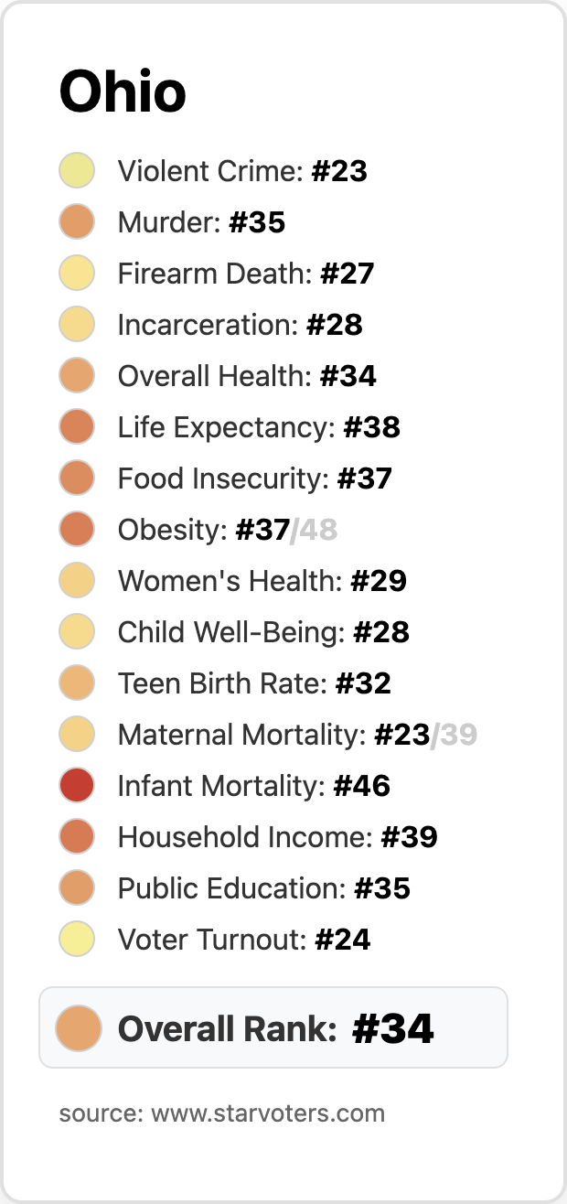Click the Obesity color dot
The width and height of the screenshot is (567, 1204).
(77, 530)
